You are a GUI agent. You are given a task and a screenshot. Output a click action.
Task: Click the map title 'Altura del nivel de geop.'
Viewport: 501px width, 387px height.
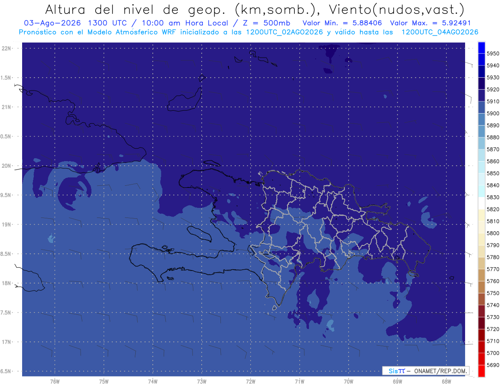tap(135, 9)
